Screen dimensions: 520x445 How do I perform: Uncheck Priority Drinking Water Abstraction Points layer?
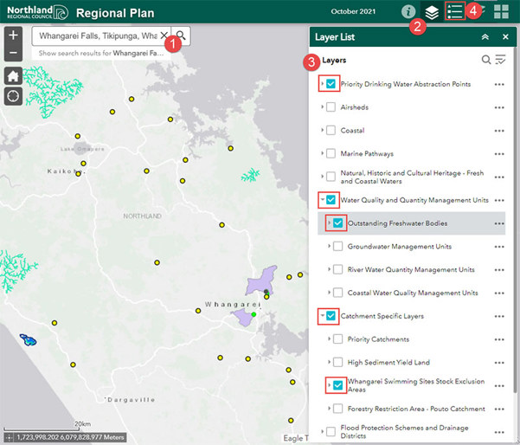(x=331, y=84)
